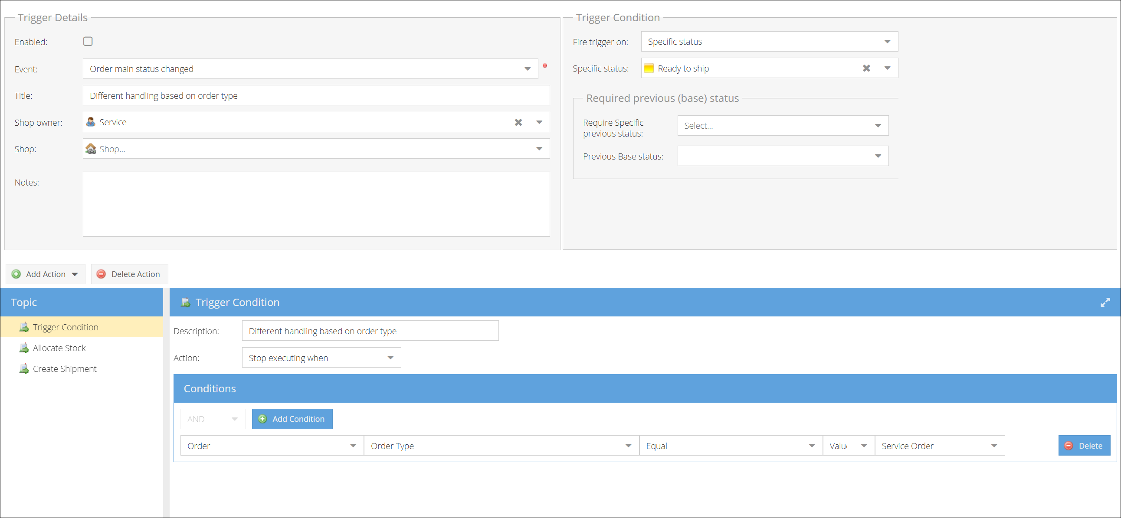Screen dimensions: 1121x518
Task: Clear the Ready to ship status
Action: pyautogui.click(x=866, y=68)
